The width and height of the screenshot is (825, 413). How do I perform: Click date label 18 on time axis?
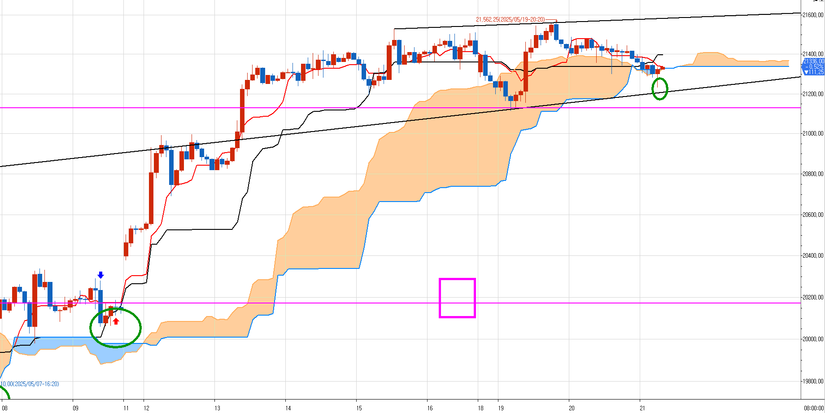(481, 408)
